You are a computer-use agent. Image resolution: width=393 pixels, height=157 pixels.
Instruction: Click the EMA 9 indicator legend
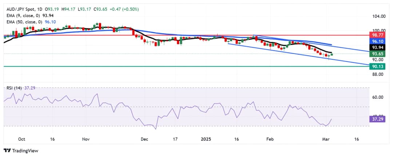coord(25,15)
